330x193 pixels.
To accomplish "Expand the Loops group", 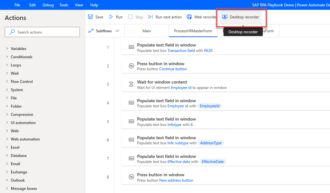I will (7, 65).
